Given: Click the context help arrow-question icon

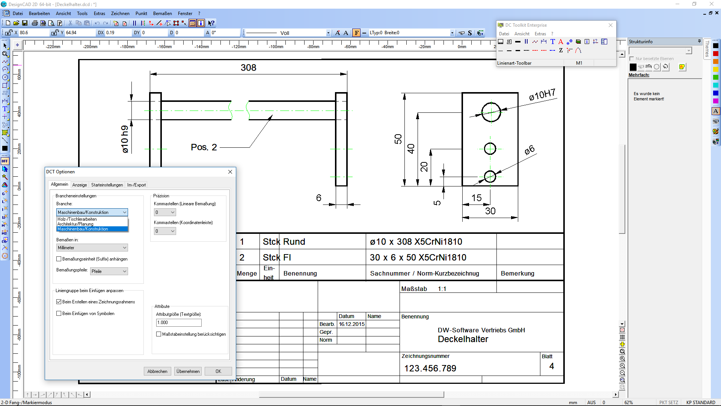Looking at the screenshot, I should click(211, 23).
